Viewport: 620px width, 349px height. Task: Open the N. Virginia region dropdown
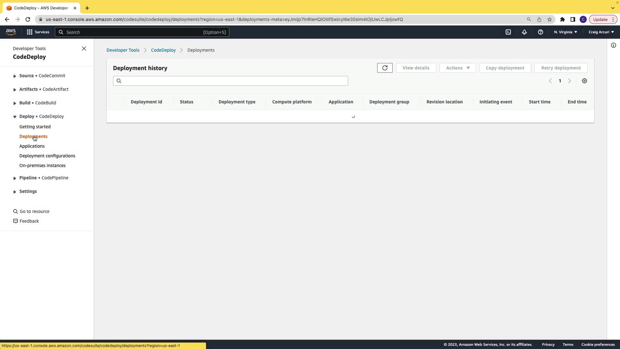565,32
